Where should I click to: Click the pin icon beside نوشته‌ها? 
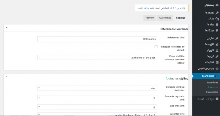point(217,13)
